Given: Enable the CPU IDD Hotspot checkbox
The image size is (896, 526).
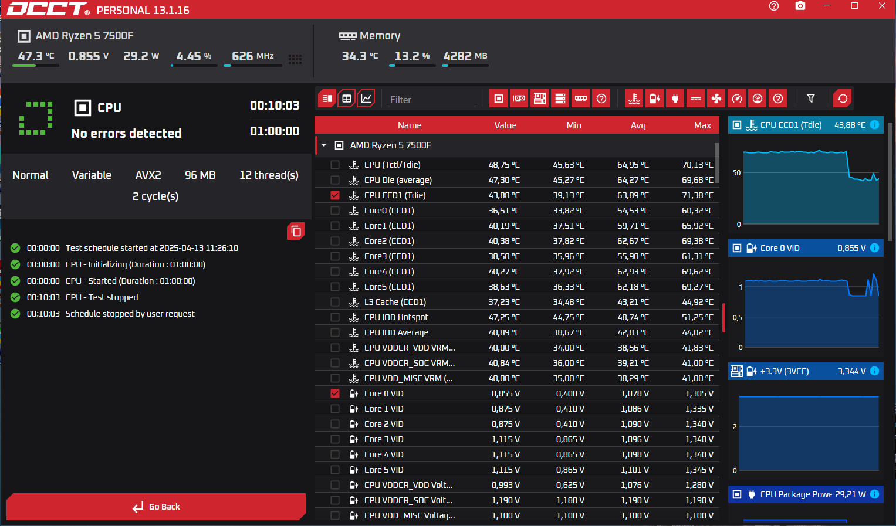Looking at the screenshot, I should pos(335,317).
